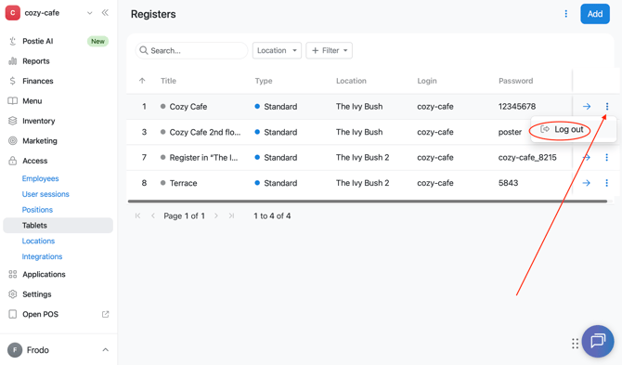
Task: Sort by Password column header
Action: [x=515, y=81]
